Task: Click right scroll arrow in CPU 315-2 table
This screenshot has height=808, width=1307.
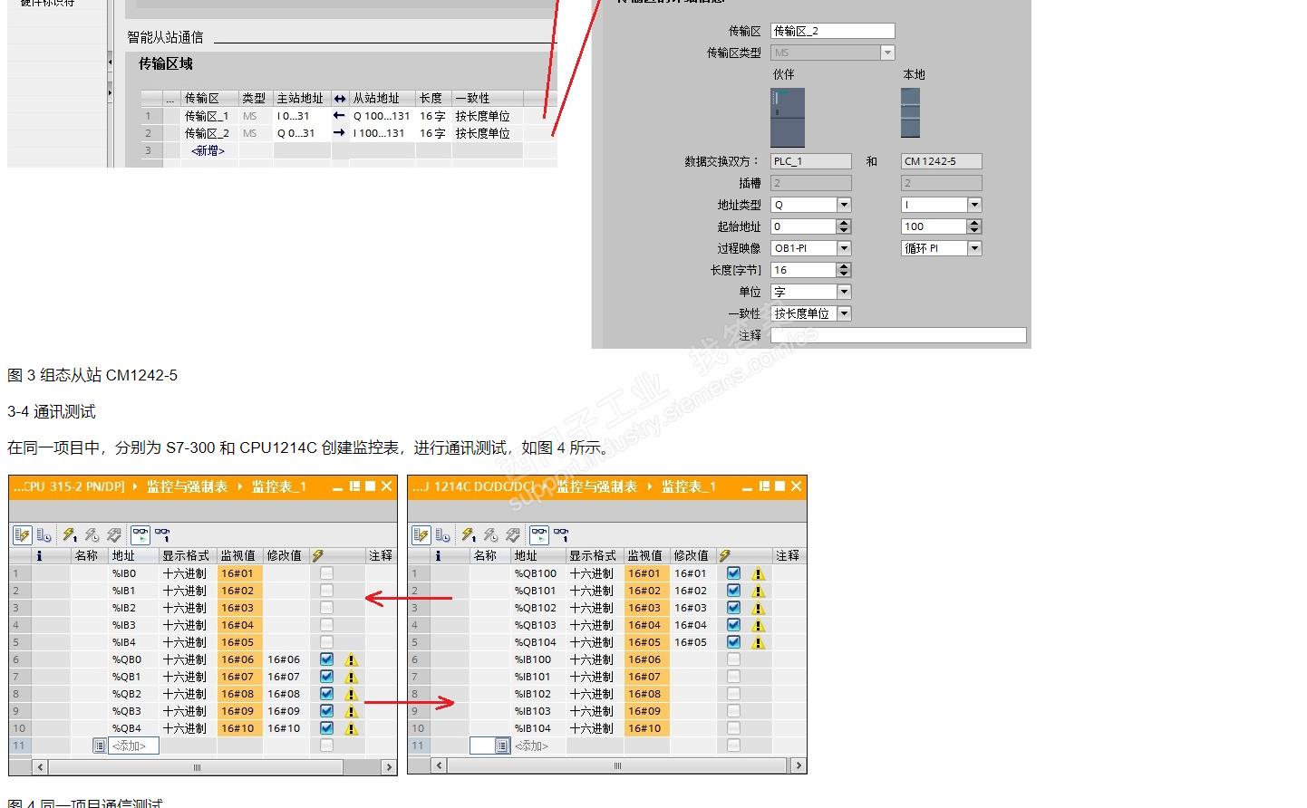Action: click(389, 767)
